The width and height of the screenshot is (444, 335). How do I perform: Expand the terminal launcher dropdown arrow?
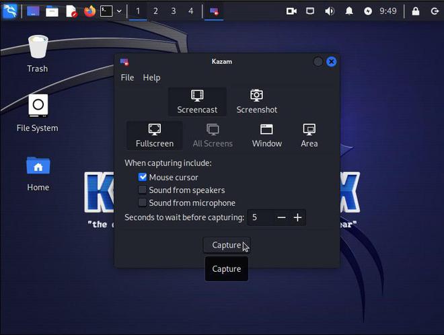coord(119,11)
